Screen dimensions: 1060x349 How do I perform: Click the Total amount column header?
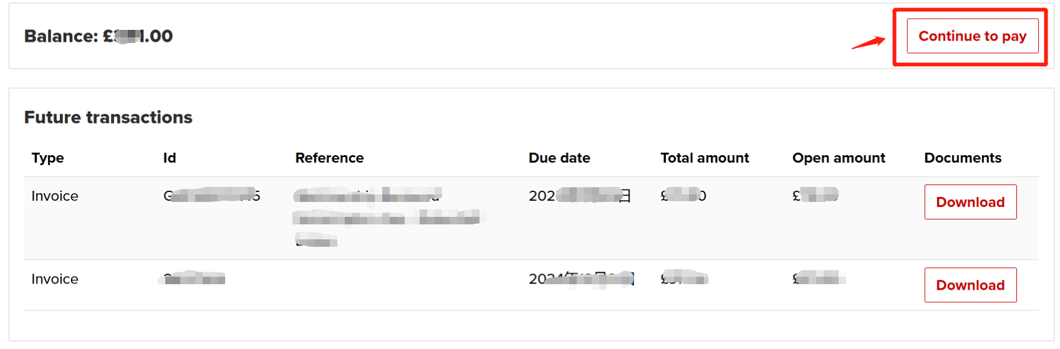[705, 158]
